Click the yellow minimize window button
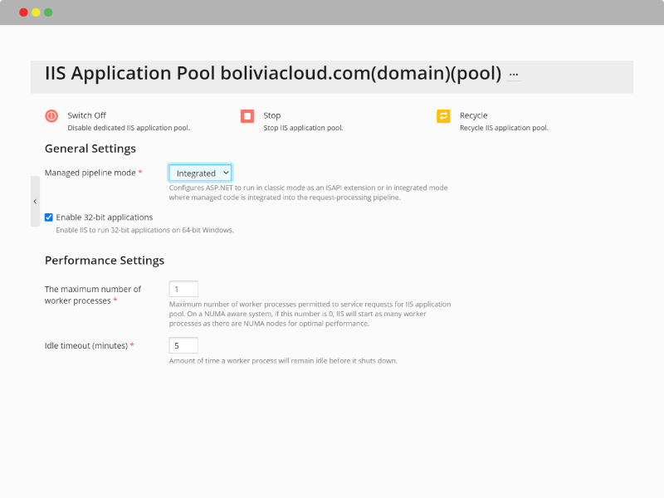Image resolution: width=664 pixels, height=498 pixels. click(36, 12)
